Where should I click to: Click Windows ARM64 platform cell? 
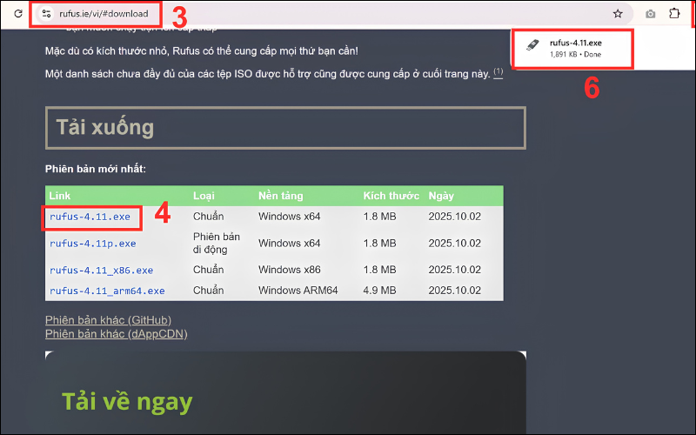pos(298,291)
